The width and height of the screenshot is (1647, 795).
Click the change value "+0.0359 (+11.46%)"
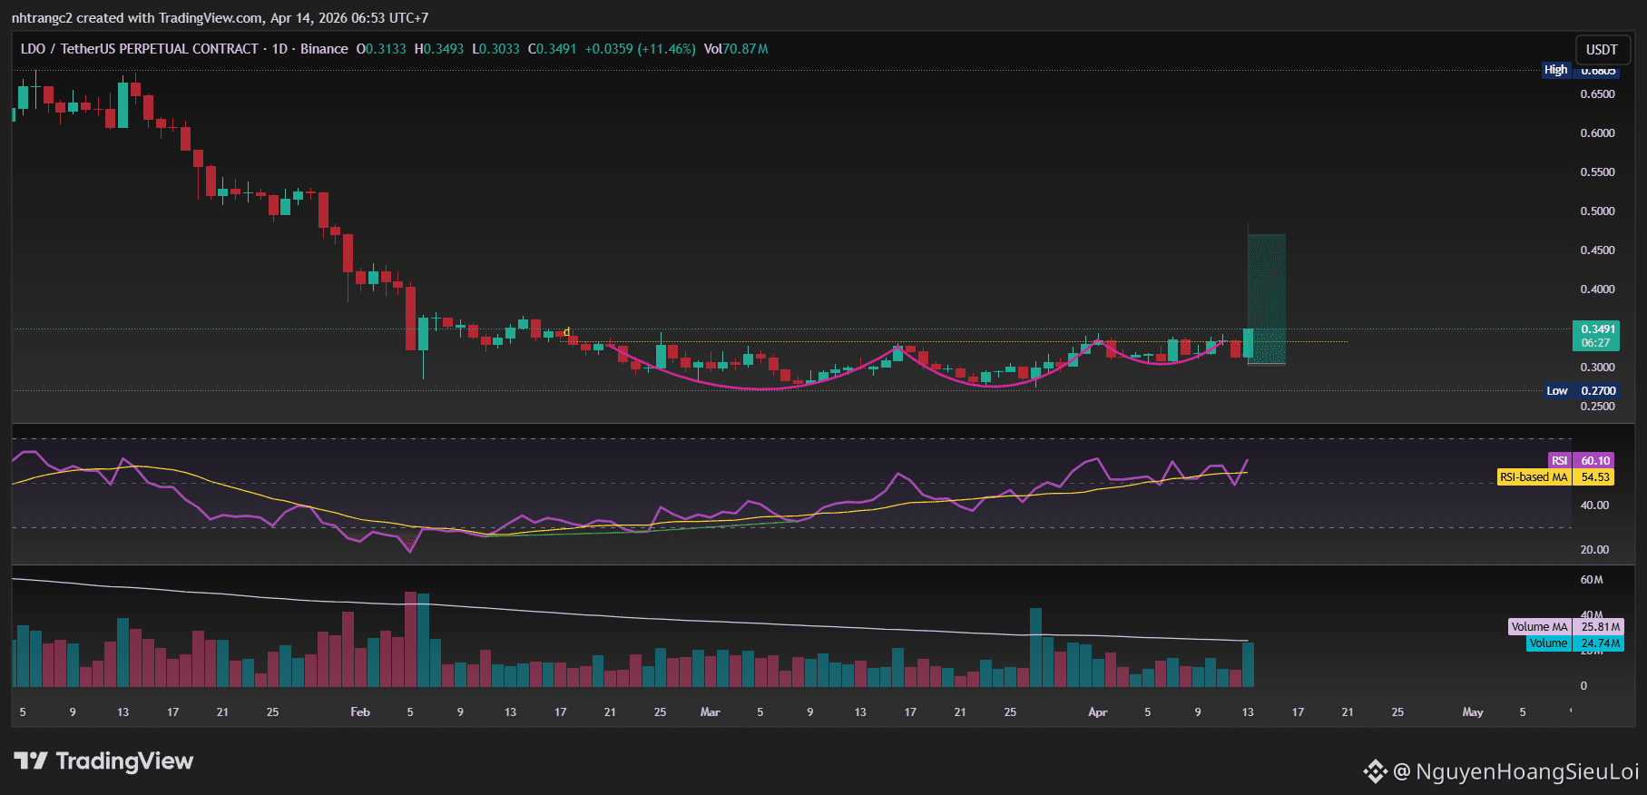tap(641, 49)
